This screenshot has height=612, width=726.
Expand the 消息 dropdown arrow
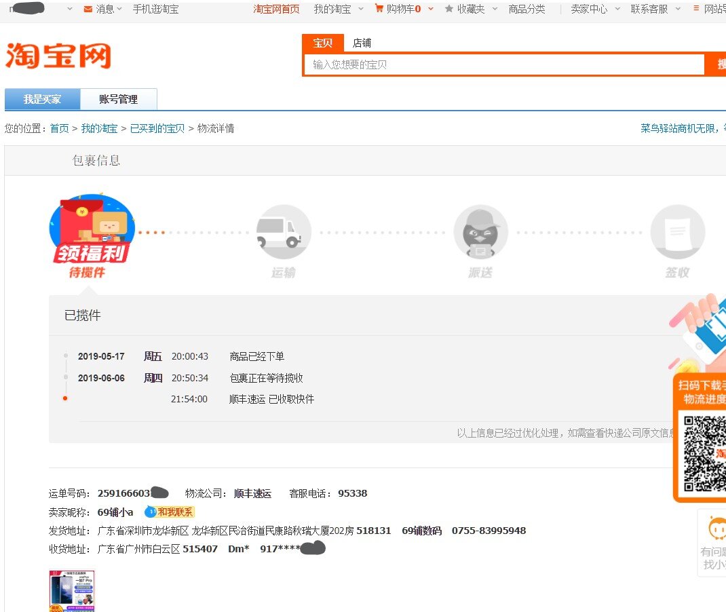click(x=119, y=9)
